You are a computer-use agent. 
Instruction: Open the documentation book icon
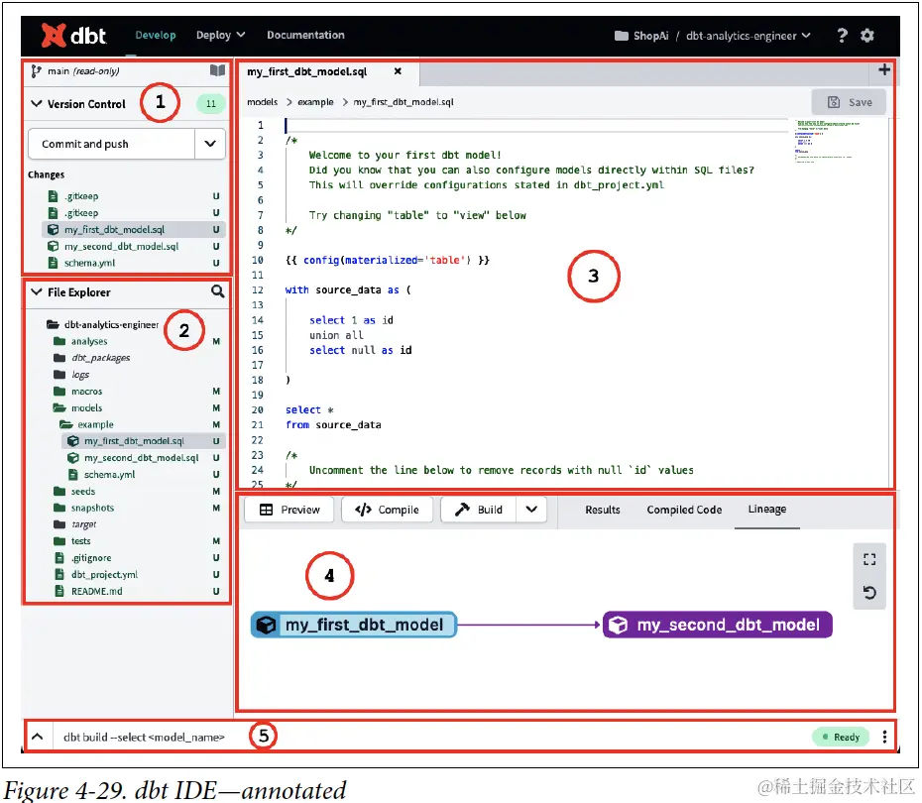click(x=217, y=70)
